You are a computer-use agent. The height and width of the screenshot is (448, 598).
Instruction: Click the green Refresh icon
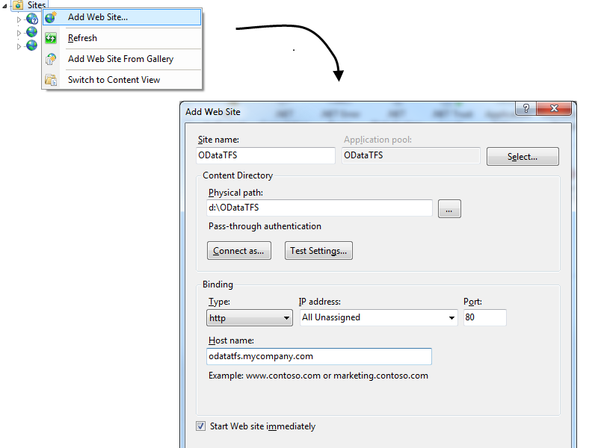pyautogui.click(x=51, y=38)
